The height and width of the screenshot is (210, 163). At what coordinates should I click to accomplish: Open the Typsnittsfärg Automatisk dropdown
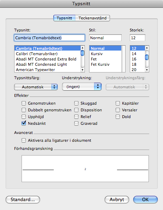[36, 87]
